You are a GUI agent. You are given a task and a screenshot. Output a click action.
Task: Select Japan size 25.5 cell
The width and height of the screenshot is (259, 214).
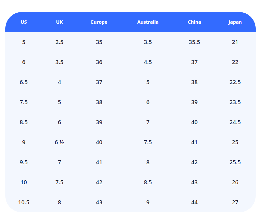point(235,162)
